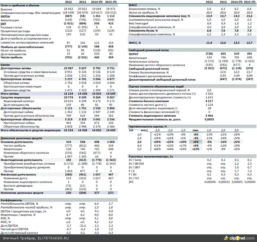Click the net profit value '(2 031)'

tap(82, 57)
